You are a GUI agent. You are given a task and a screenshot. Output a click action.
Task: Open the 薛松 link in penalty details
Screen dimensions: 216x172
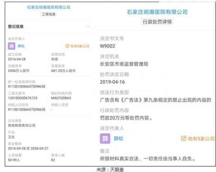pos(118,139)
